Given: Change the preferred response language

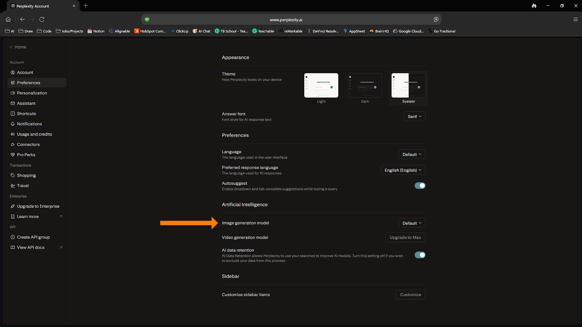Looking at the screenshot, I should (403, 170).
